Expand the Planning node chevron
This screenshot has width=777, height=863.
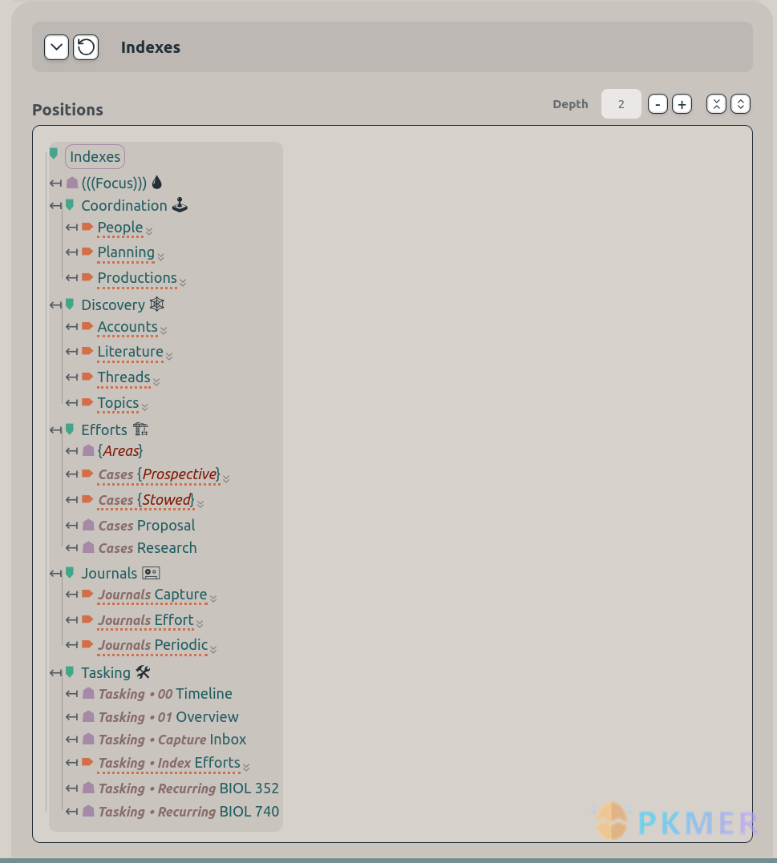pos(161,256)
